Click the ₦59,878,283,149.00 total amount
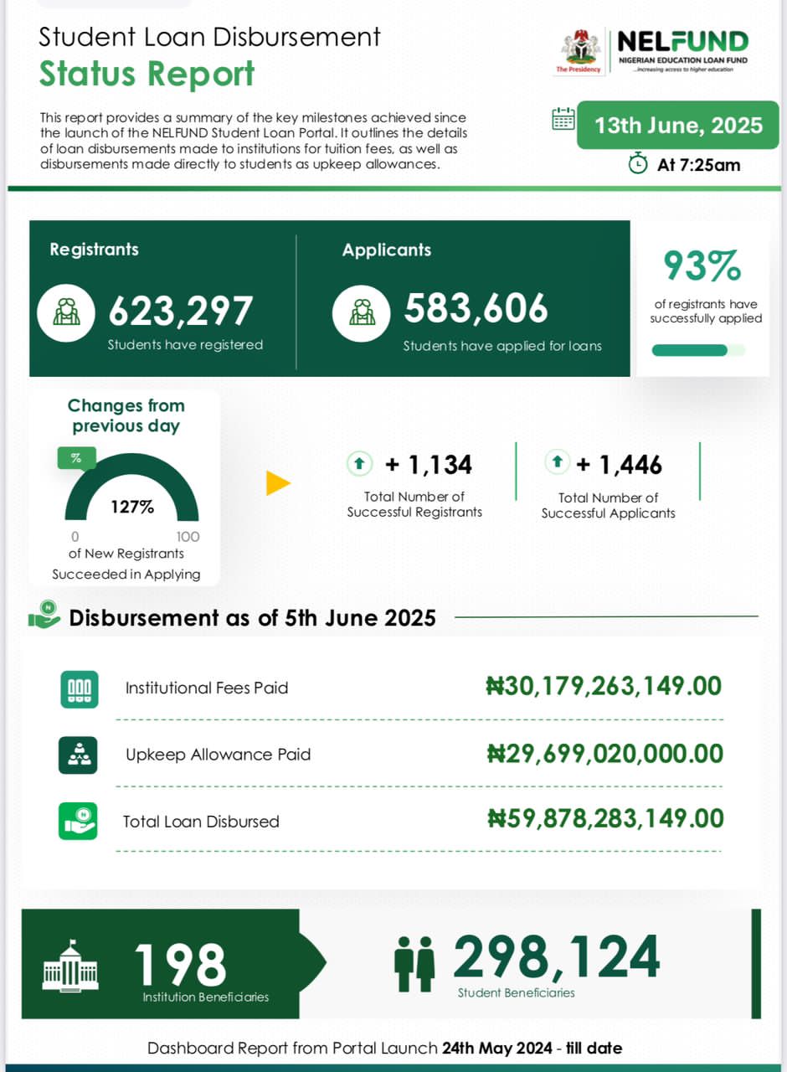787x1072 pixels. tap(605, 818)
